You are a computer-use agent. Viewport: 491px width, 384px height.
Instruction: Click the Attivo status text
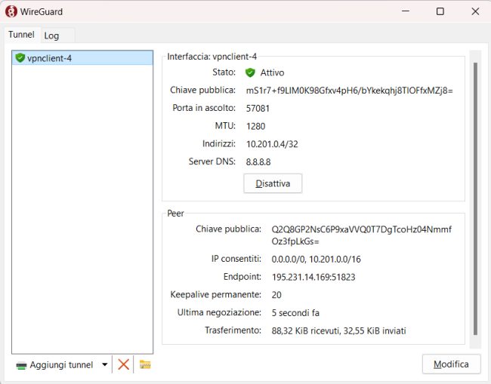[x=272, y=73]
